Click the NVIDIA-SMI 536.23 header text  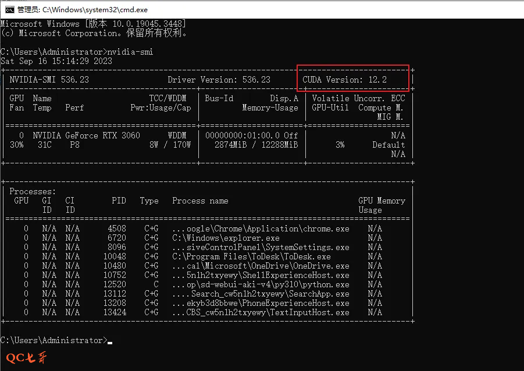click(x=49, y=80)
